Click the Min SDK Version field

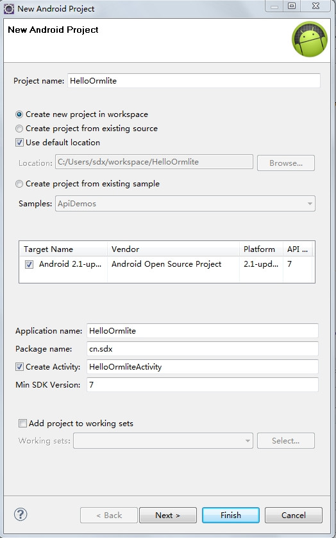point(203,384)
